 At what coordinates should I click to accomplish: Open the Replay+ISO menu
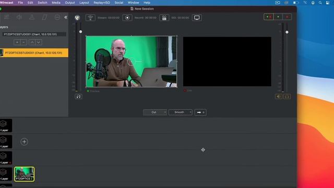click(x=102, y=3)
